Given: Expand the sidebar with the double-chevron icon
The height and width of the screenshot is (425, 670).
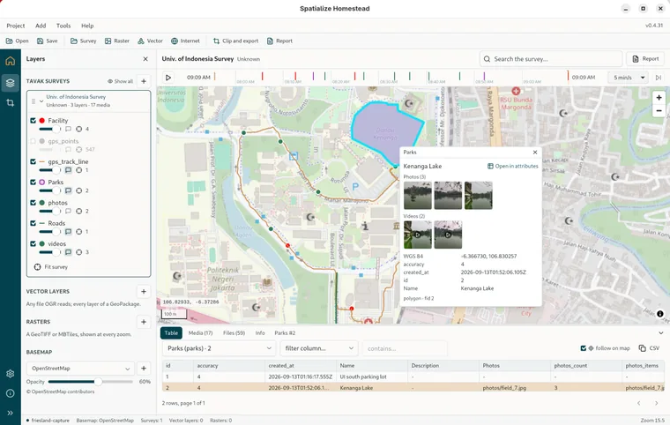Looking at the screenshot, I should coord(11,413).
